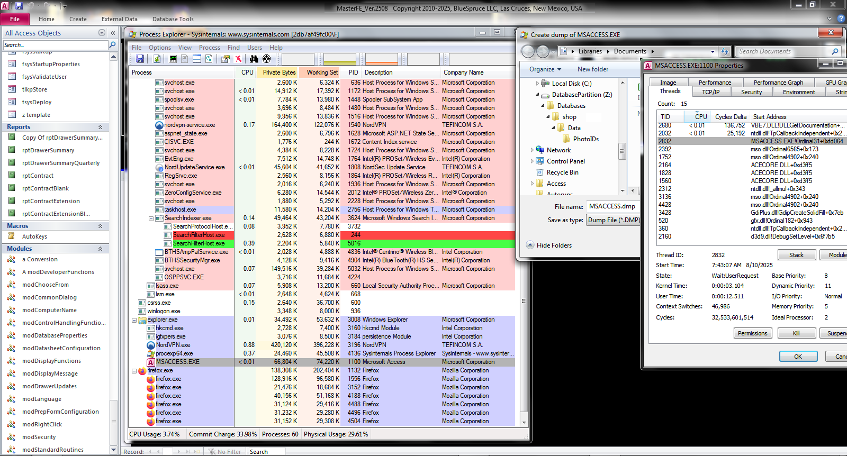Image resolution: width=847 pixels, height=456 pixels.
Task: Open the Organize dropdown menu
Action: pos(545,69)
